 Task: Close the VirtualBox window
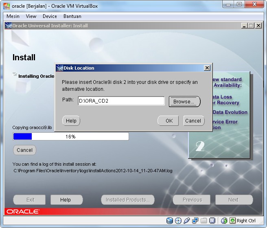(x=254, y=4)
